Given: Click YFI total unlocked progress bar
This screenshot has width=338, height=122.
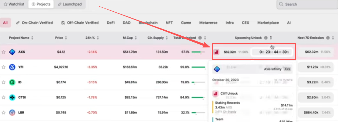Looking at the screenshot, I should click(198, 67).
